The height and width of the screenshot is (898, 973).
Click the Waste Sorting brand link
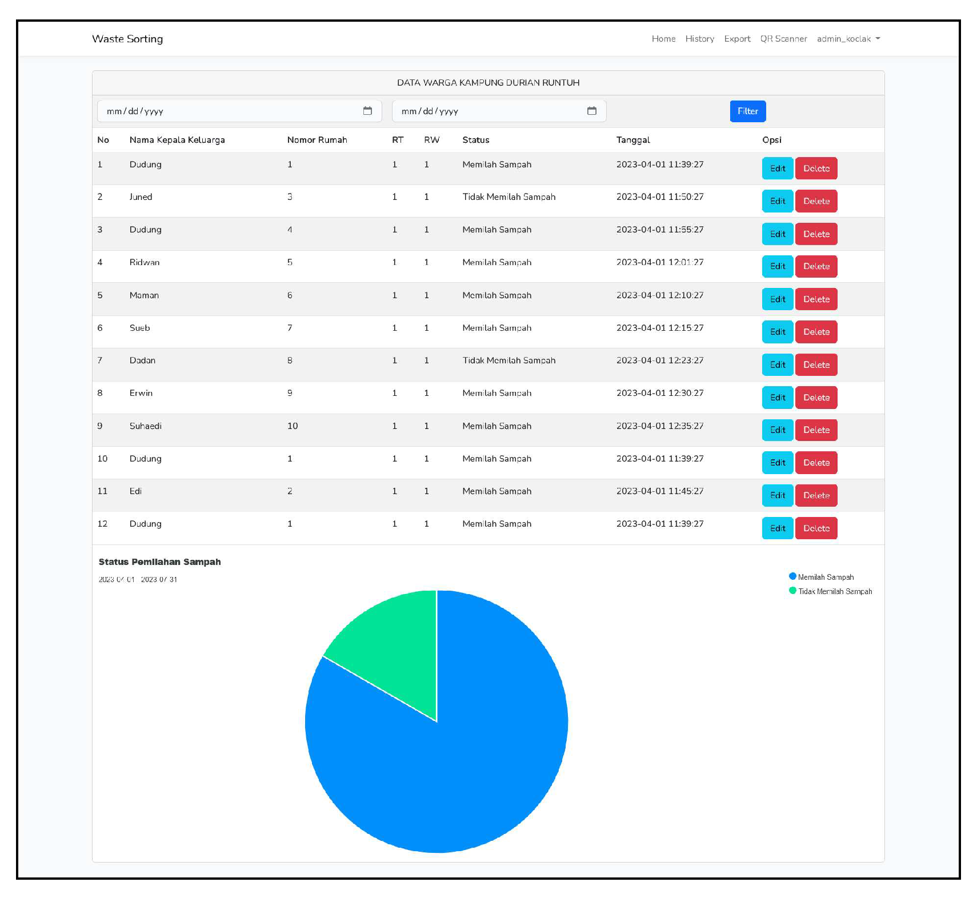pos(127,39)
